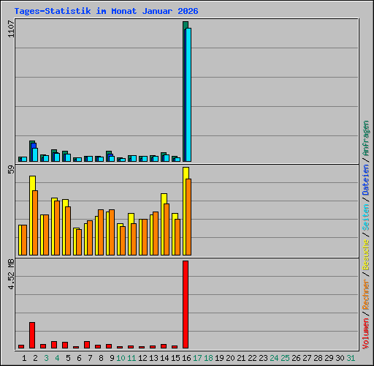This screenshot has height=366, width=374.
Task: Click the green 'Anfragen' legend label
Action: (x=366, y=138)
